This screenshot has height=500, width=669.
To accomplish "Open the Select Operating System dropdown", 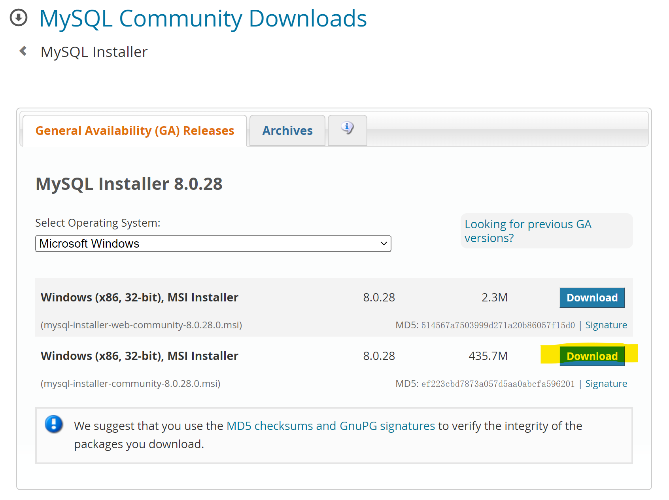I will coord(213,244).
